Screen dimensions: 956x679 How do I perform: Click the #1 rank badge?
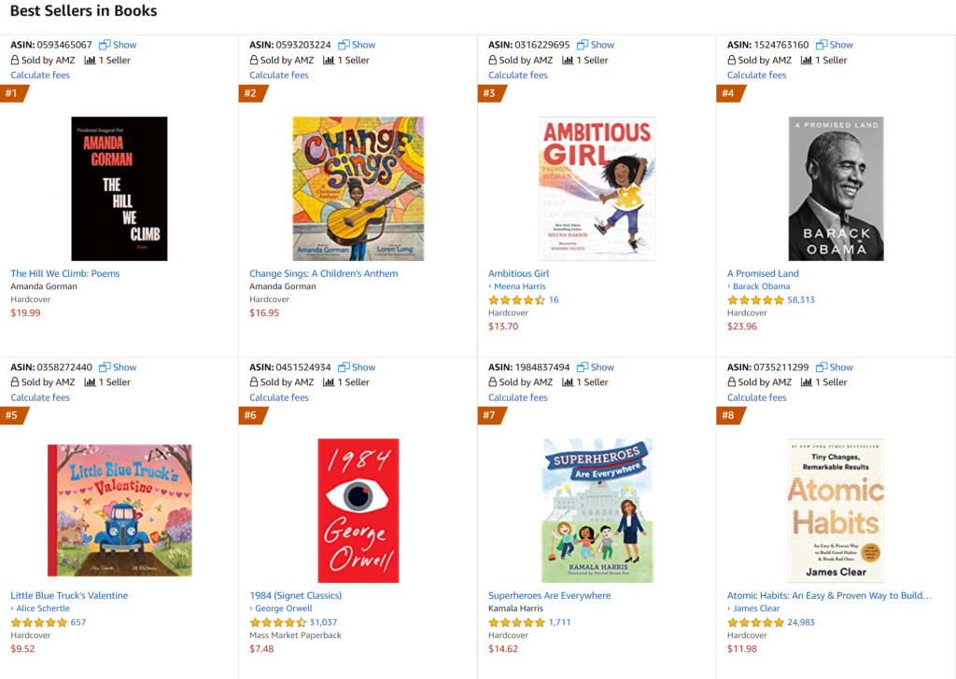click(x=11, y=93)
